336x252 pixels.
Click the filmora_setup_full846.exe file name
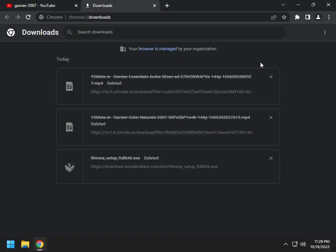tap(115, 158)
